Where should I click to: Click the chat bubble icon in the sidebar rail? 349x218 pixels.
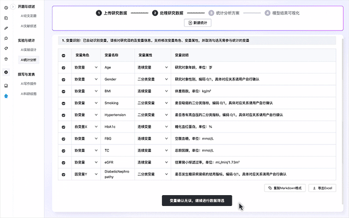(6, 39)
